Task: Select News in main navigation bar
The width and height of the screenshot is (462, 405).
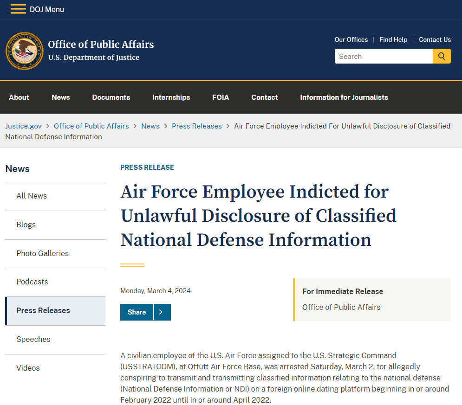Action: [x=61, y=97]
